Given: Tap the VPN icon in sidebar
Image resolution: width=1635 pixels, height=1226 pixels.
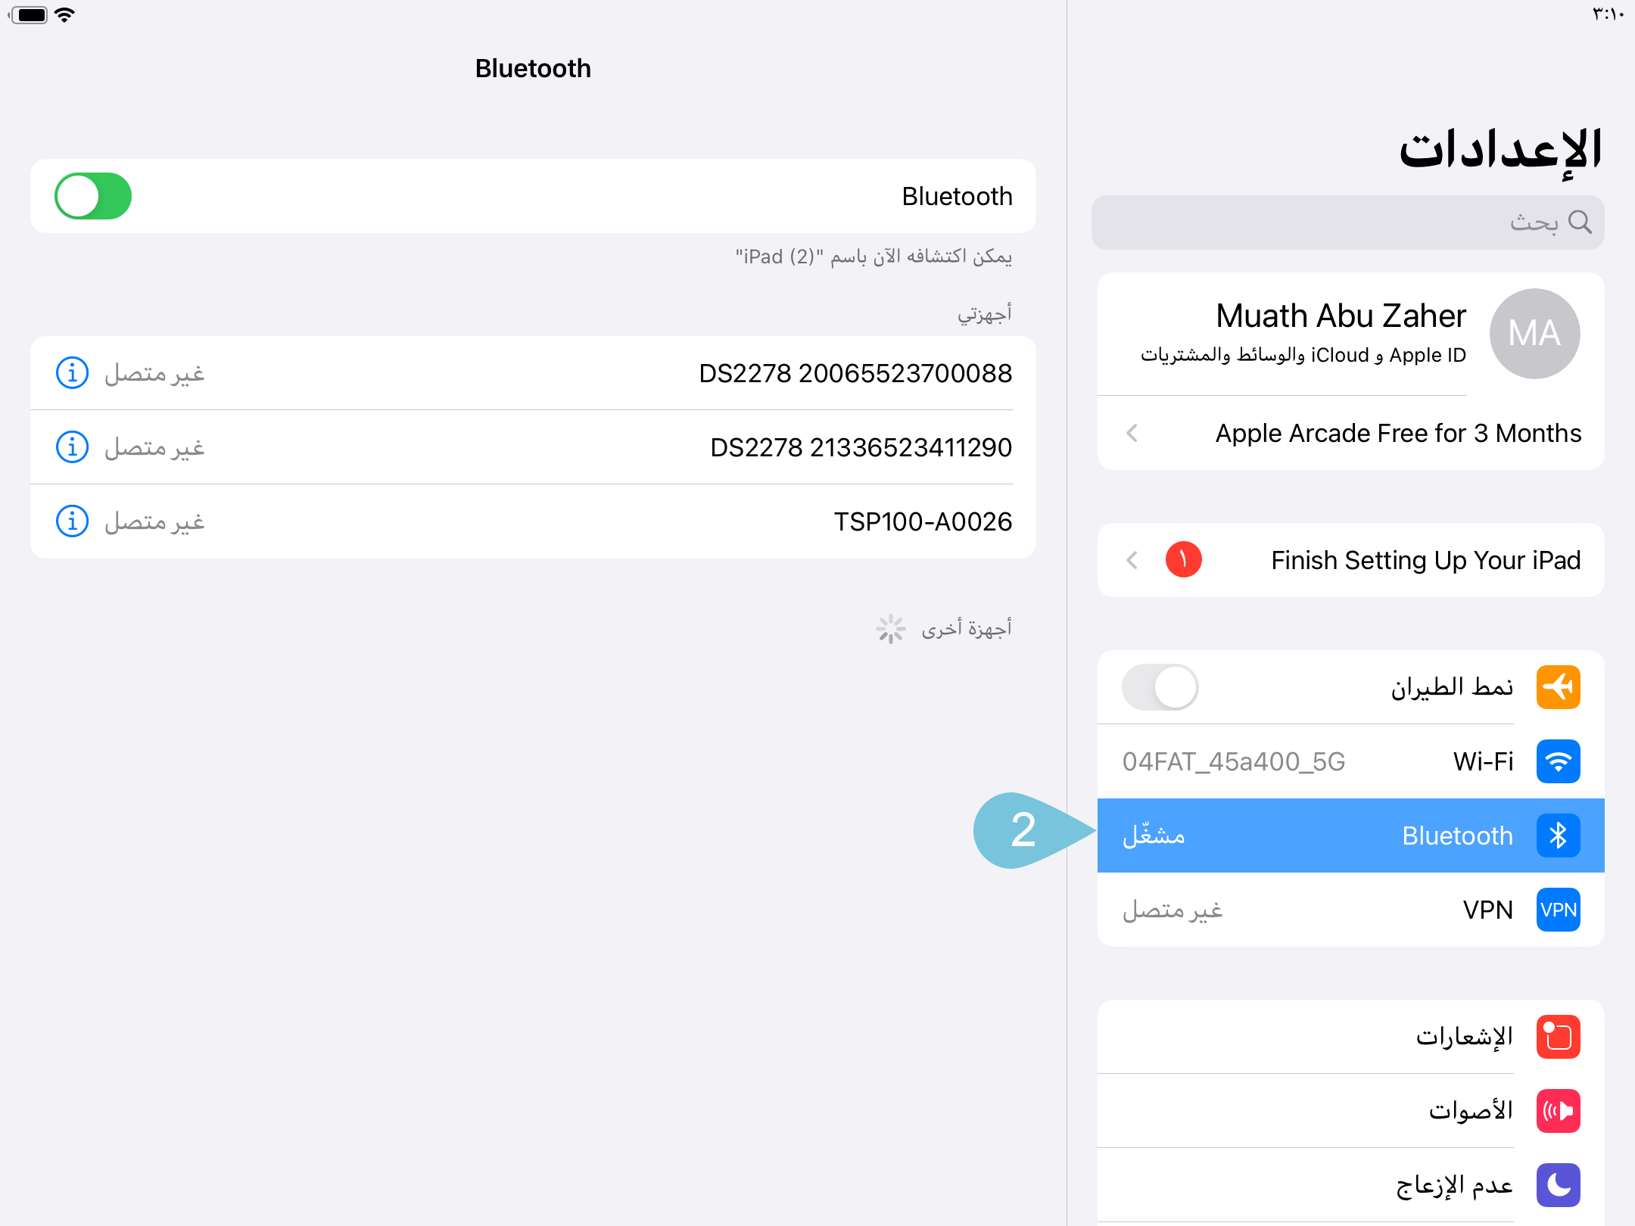Looking at the screenshot, I should point(1558,910).
